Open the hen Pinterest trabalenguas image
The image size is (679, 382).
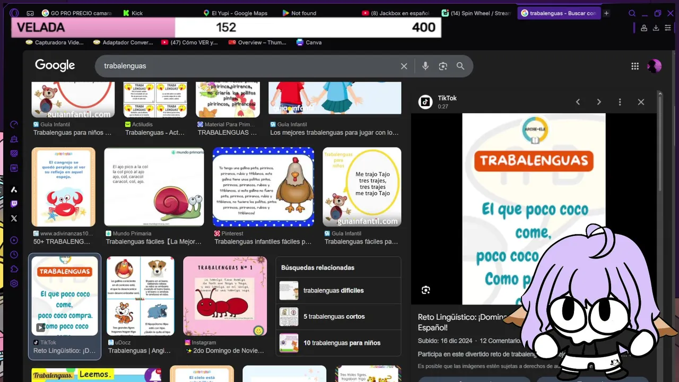[x=263, y=187]
